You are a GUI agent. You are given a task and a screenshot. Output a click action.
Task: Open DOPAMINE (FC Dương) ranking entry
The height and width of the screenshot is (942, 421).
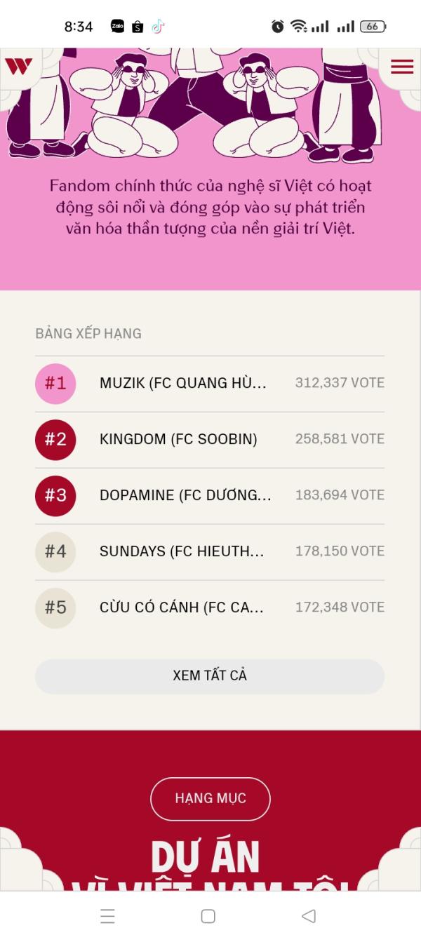[185, 496]
